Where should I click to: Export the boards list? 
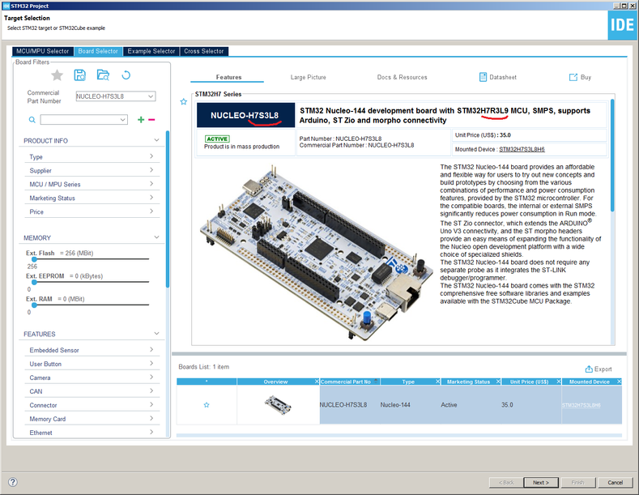pyautogui.click(x=599, y=369)
